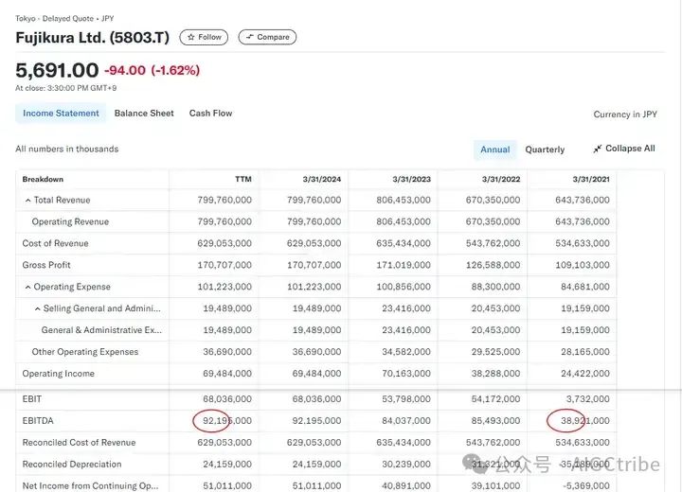Open the Compare button
Image resolution: width=682 pixels, height=492 pixels.
(x=267, y=38)
